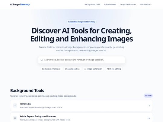Open the AI Image Directory logo link
The image size is (163, 122).
[x=20, y=4]
